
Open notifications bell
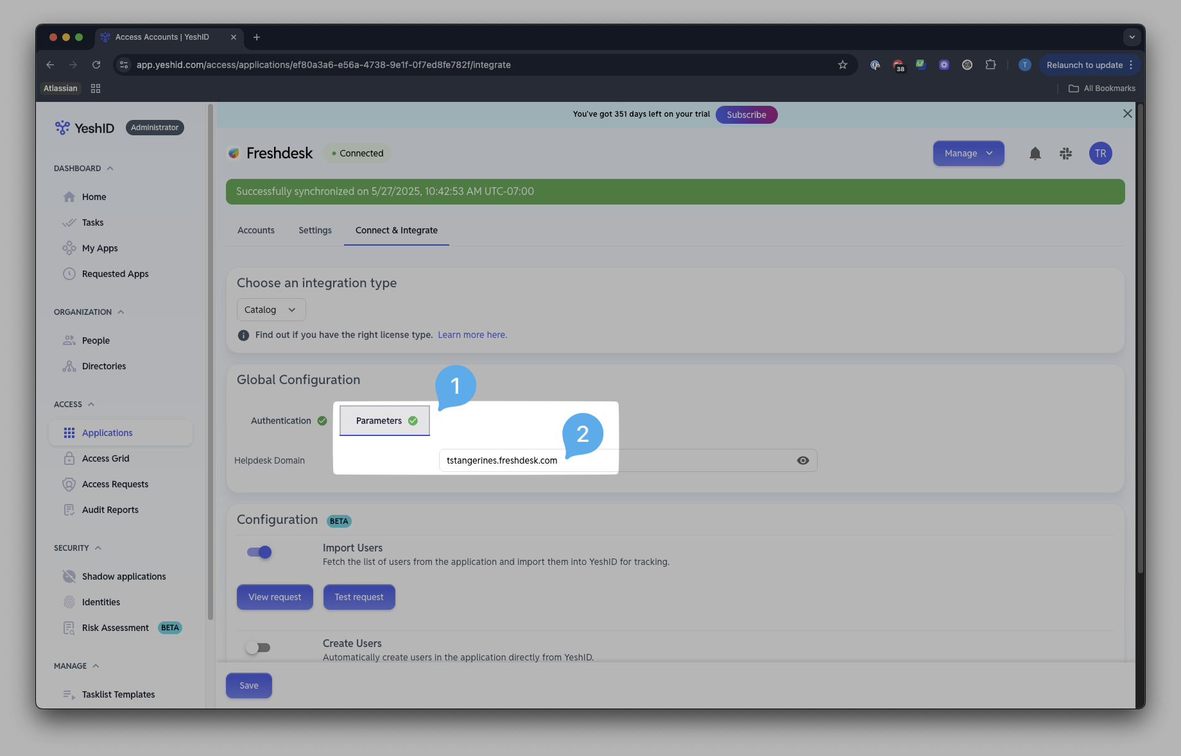(1035, 153)
